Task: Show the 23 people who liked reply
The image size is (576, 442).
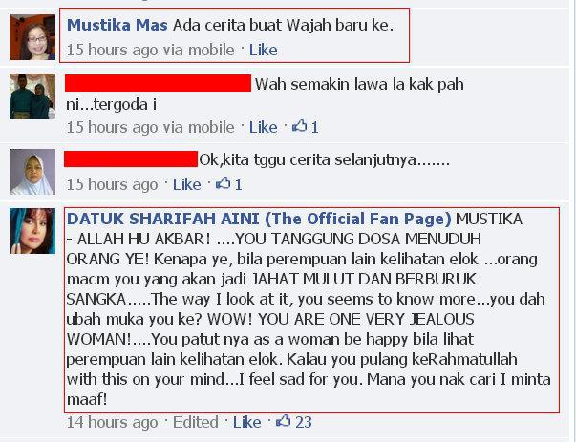Action: (x=304, y=422)
